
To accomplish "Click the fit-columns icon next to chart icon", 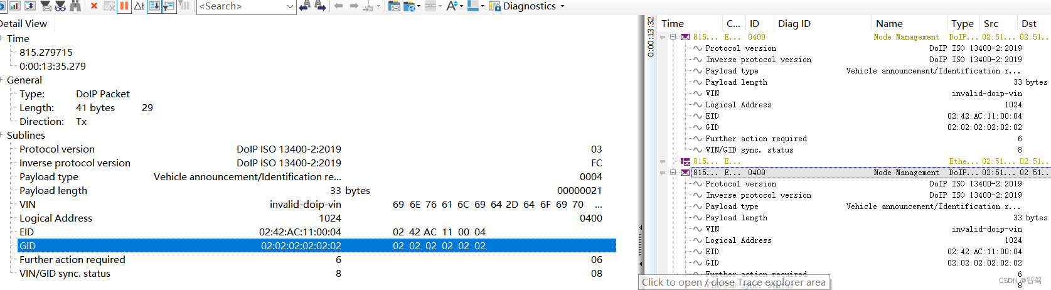I will pos(29,6).
